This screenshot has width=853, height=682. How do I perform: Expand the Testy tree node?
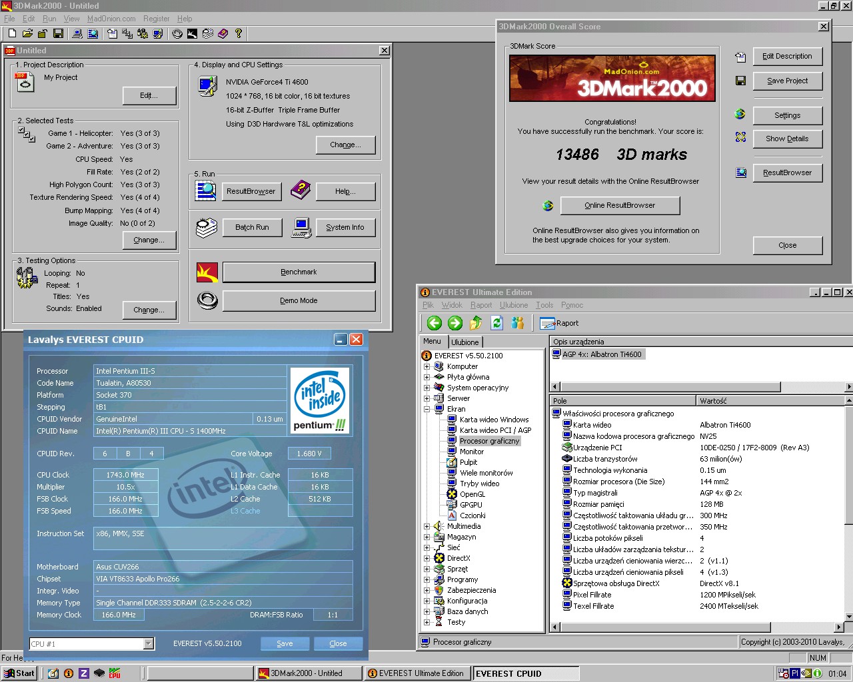pyautogui.click(x=427, y=622)
